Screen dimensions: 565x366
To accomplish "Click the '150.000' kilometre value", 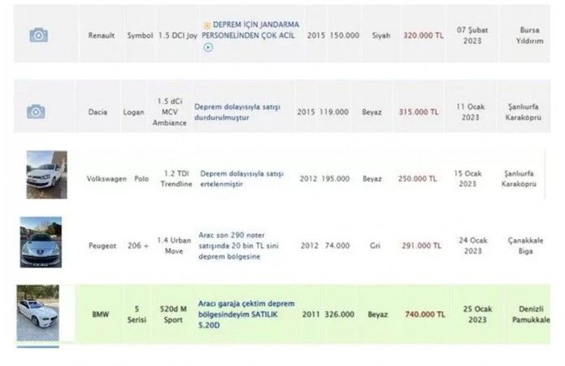I will click(x=344, y=35).
